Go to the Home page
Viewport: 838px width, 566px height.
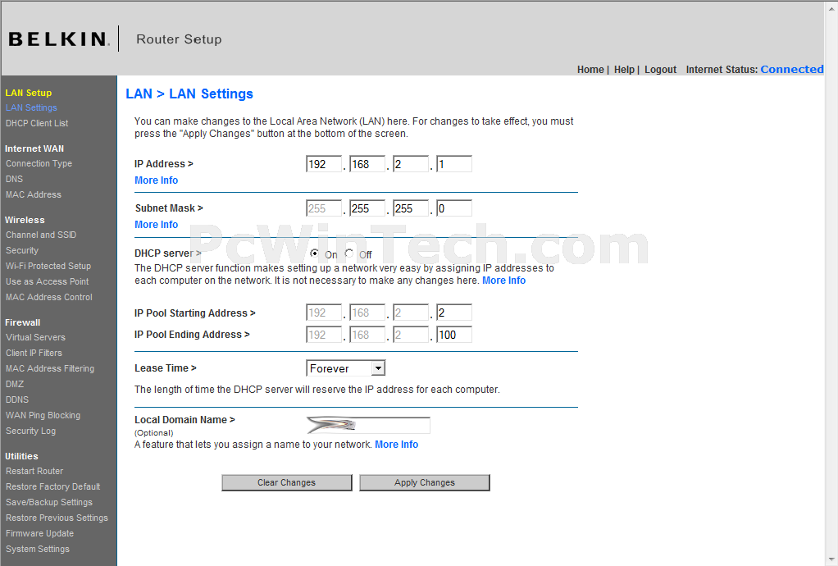click(x=590, y=70)
